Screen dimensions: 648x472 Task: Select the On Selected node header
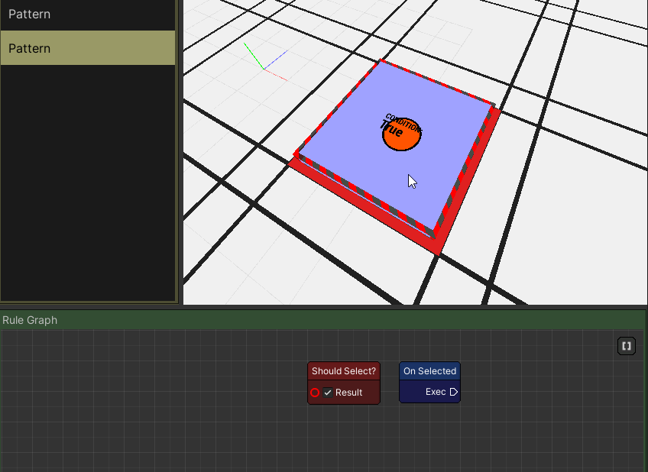pos(429,371)
